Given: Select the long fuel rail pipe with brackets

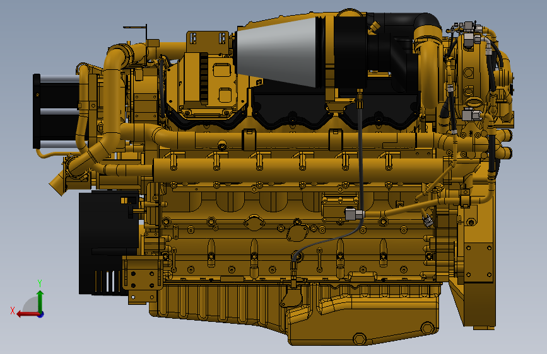Looking at the screenshot, I should [298, 170].
